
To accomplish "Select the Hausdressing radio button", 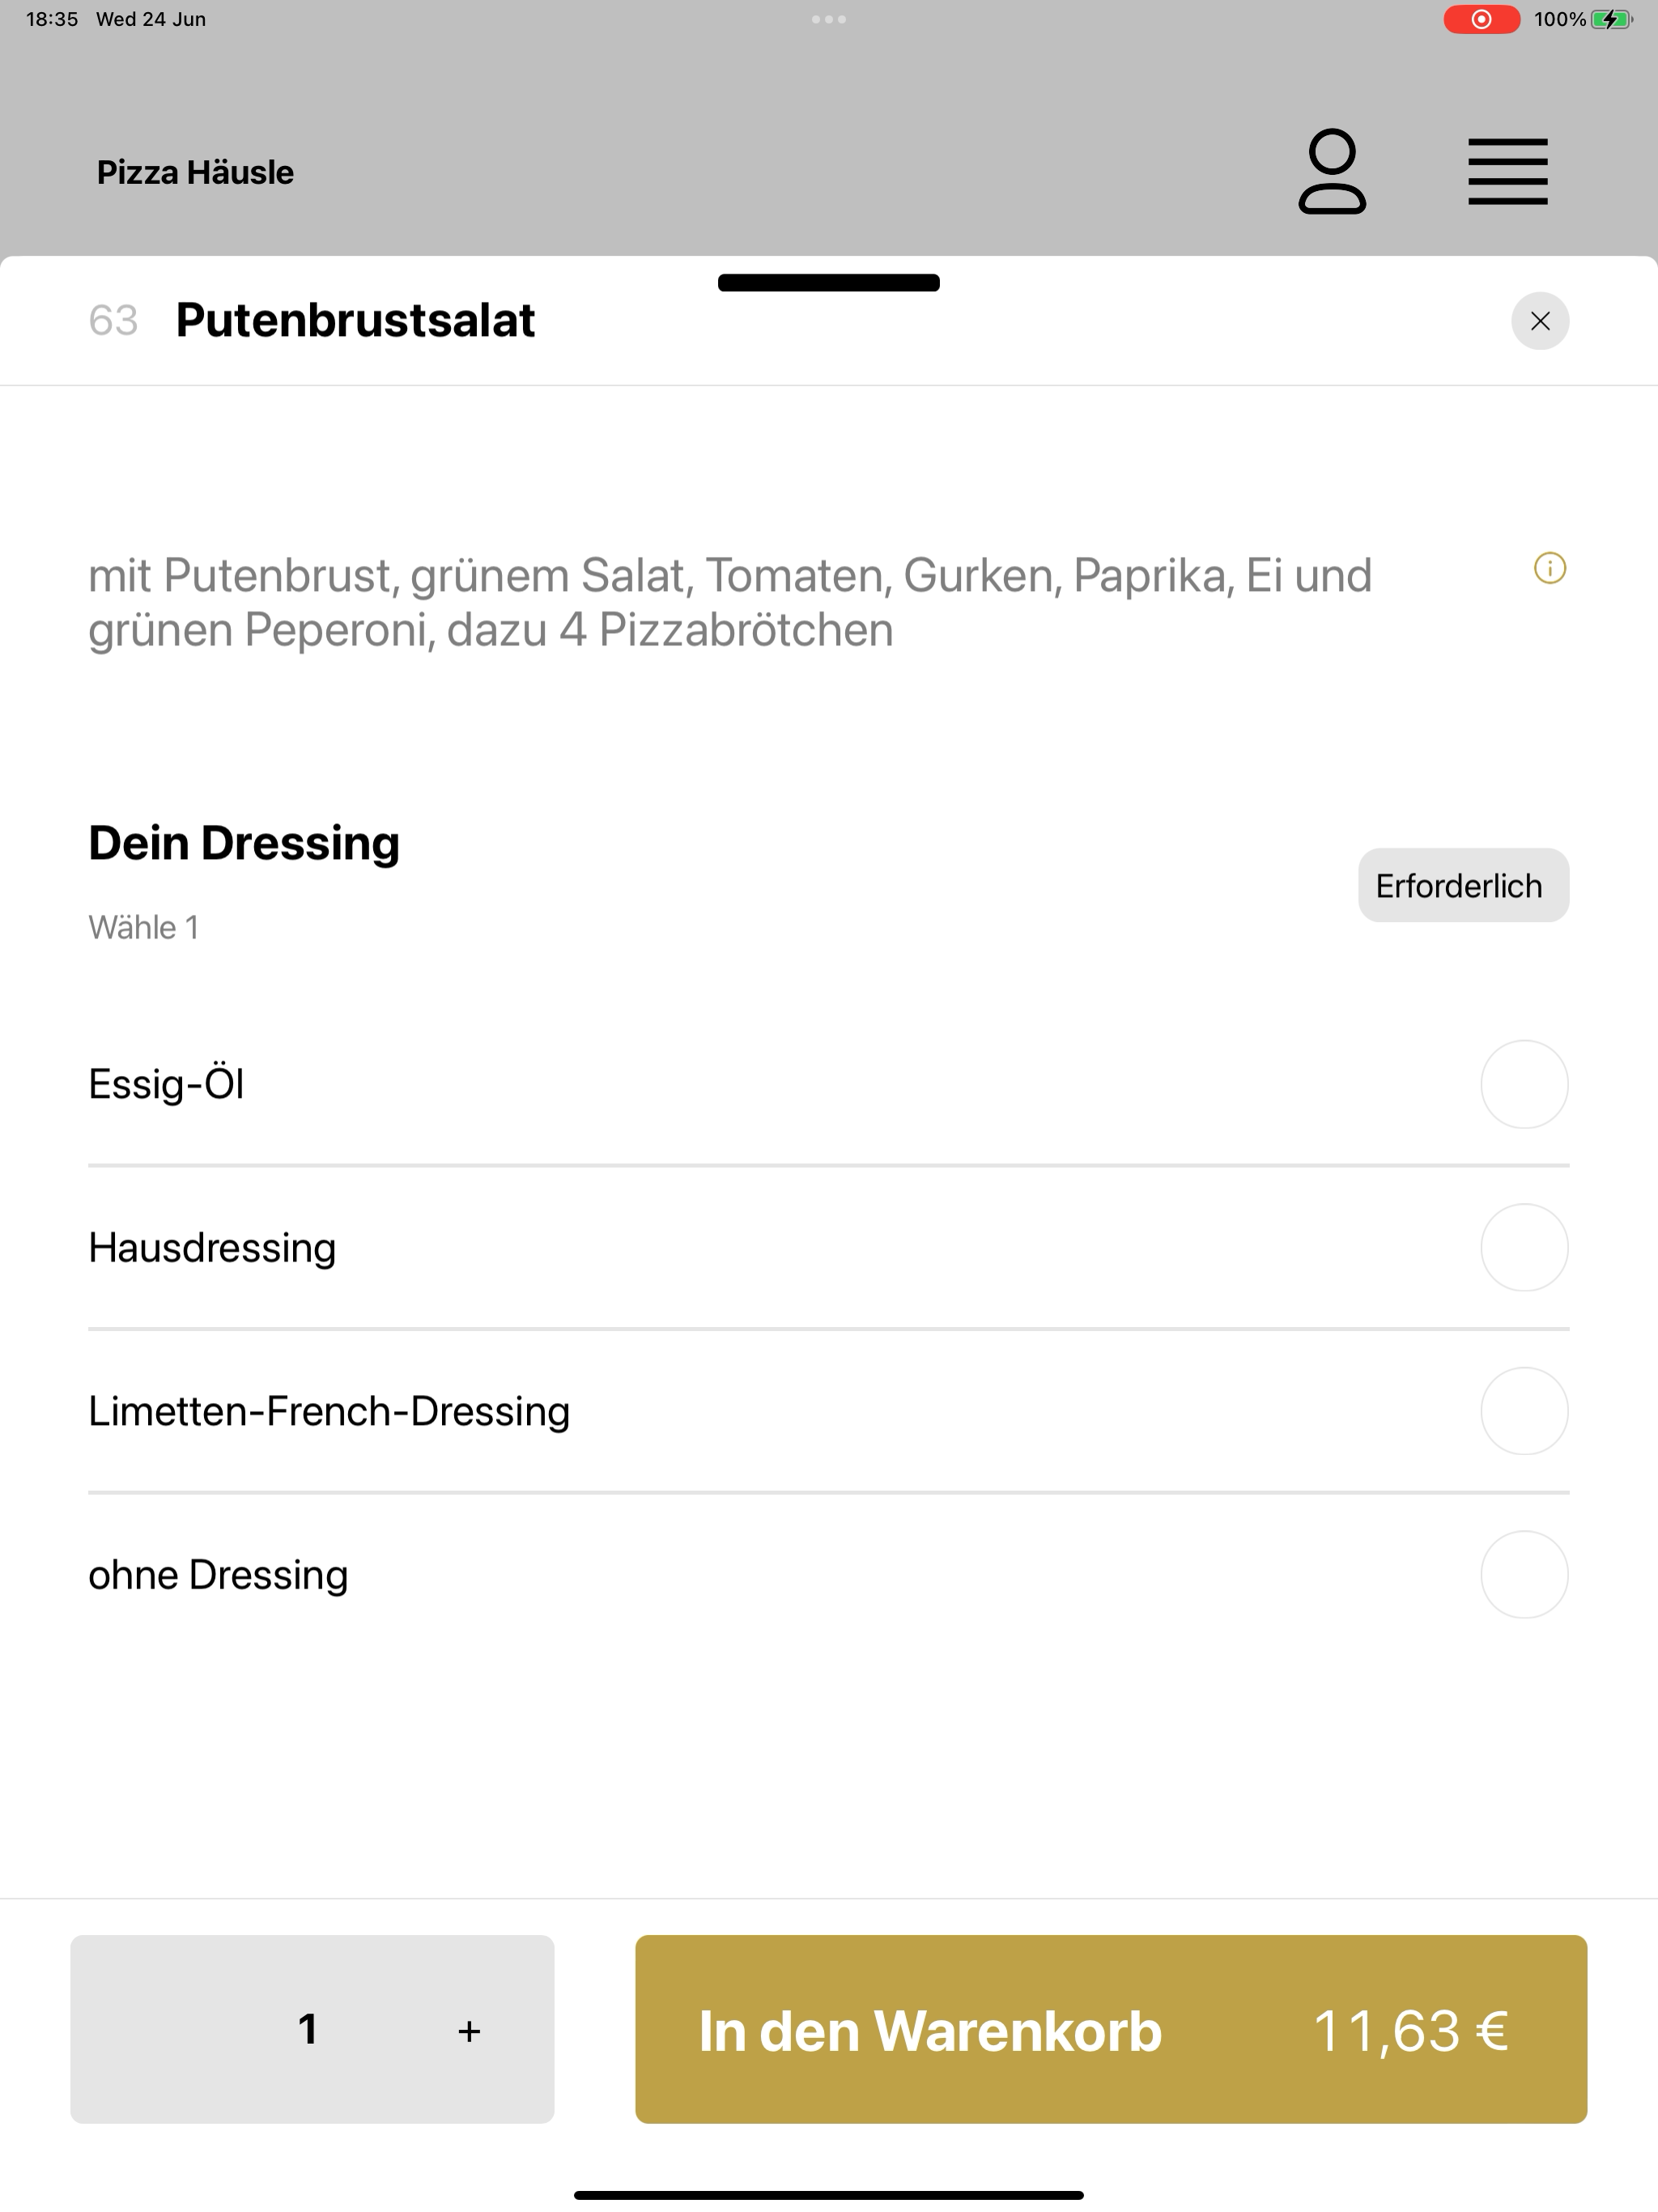I will [1524, 1248].
